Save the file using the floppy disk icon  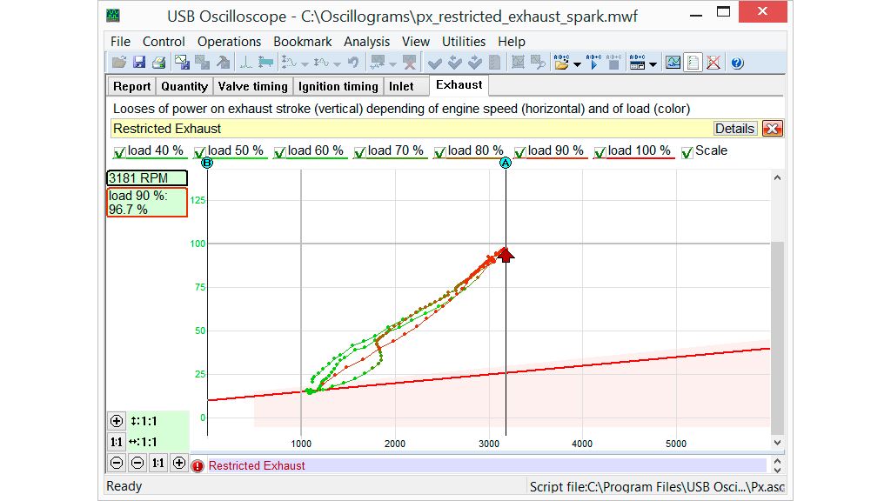coord(139,63)
